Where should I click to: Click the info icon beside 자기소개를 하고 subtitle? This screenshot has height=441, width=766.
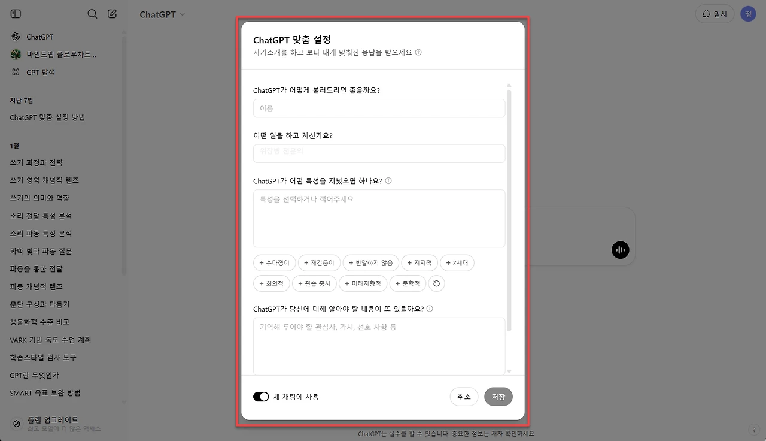click(418, 52)
